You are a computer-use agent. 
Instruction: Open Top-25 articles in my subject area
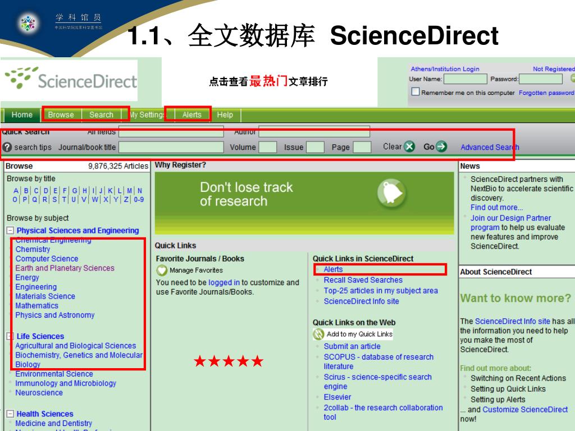pos(381,291)
